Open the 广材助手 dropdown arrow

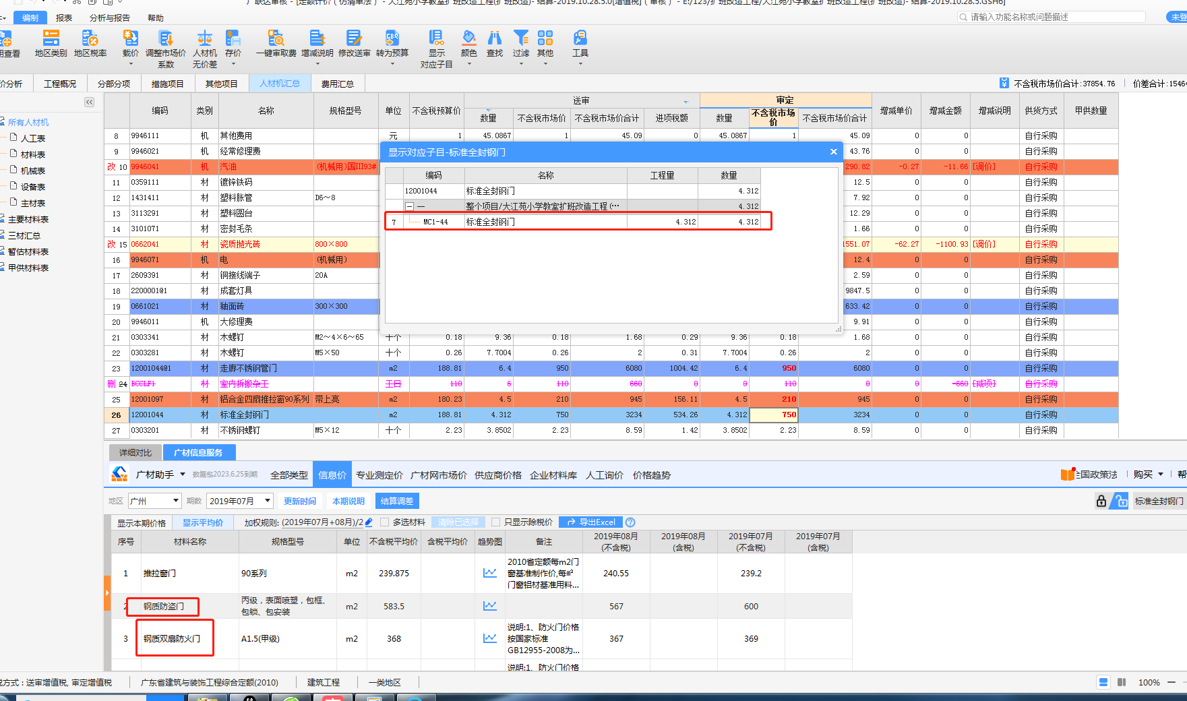tap(183, 475)
